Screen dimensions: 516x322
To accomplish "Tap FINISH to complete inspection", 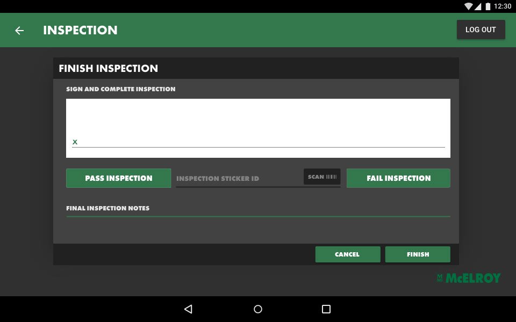I will 418,254.
